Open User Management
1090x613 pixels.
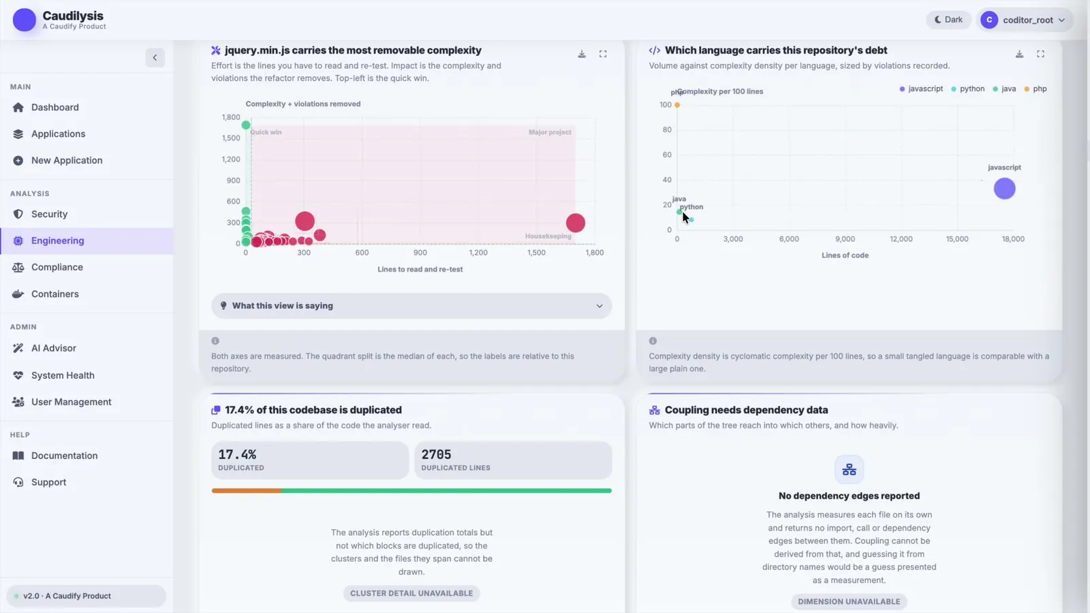click(x=87, y=402)
